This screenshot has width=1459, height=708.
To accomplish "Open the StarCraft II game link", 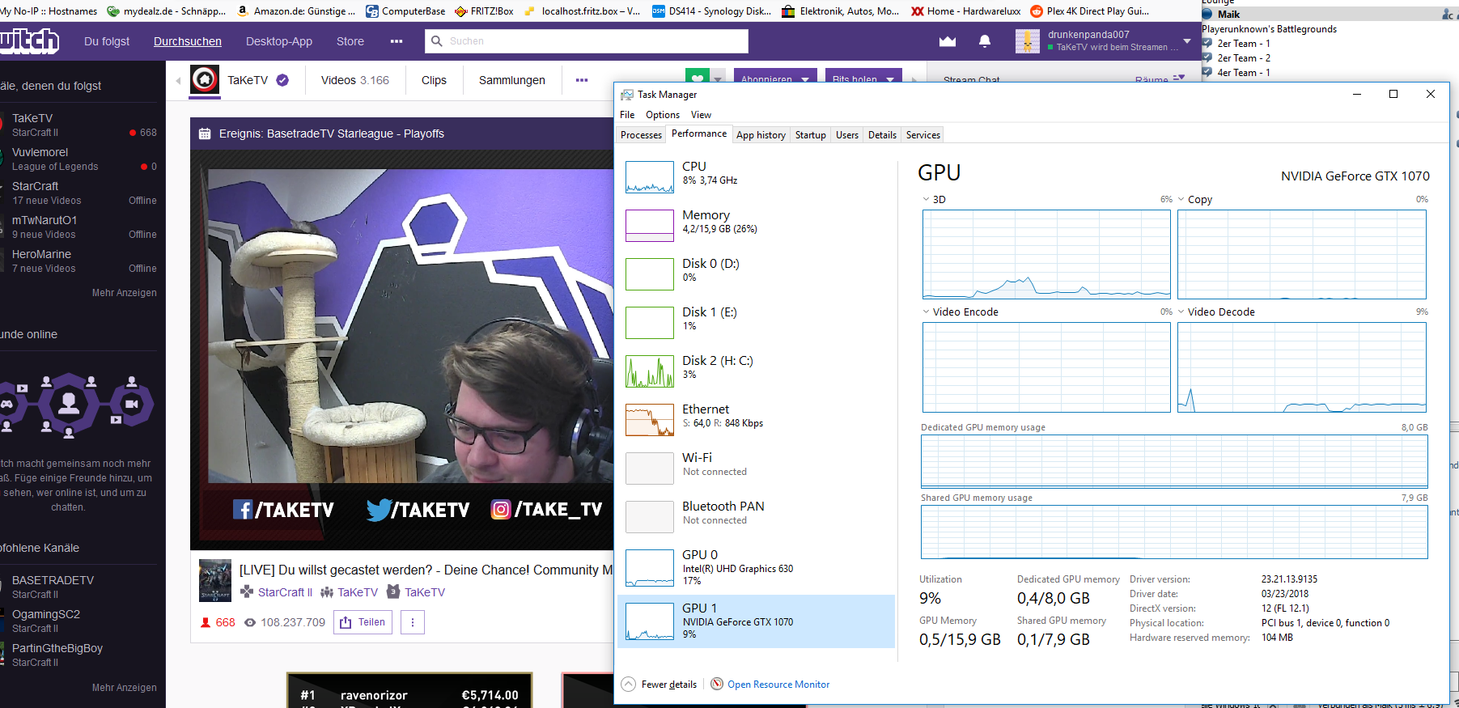I will pos(285,592).
